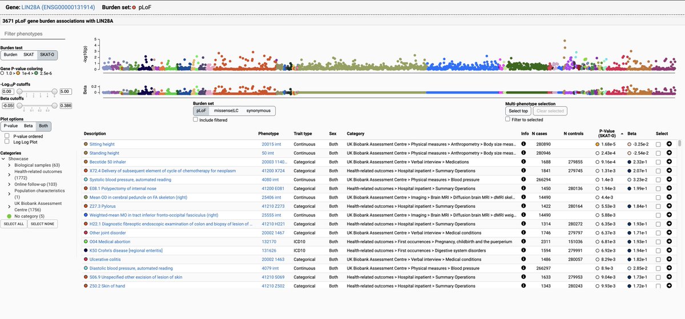685x319 pixels.
Task: Sort table by Beta column header
Action: [x=632, y=133]
